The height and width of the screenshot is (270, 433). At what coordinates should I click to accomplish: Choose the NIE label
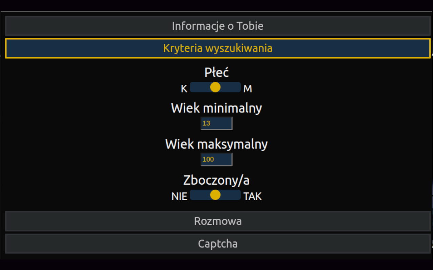pos(179,196)
